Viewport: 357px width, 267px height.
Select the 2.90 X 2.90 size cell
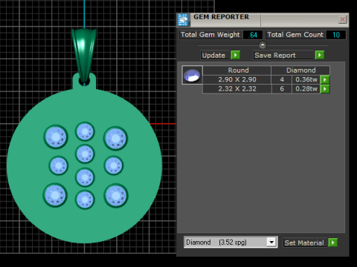[x=237, y=79]
